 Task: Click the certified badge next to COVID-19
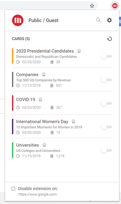click(x=40, y=100)
